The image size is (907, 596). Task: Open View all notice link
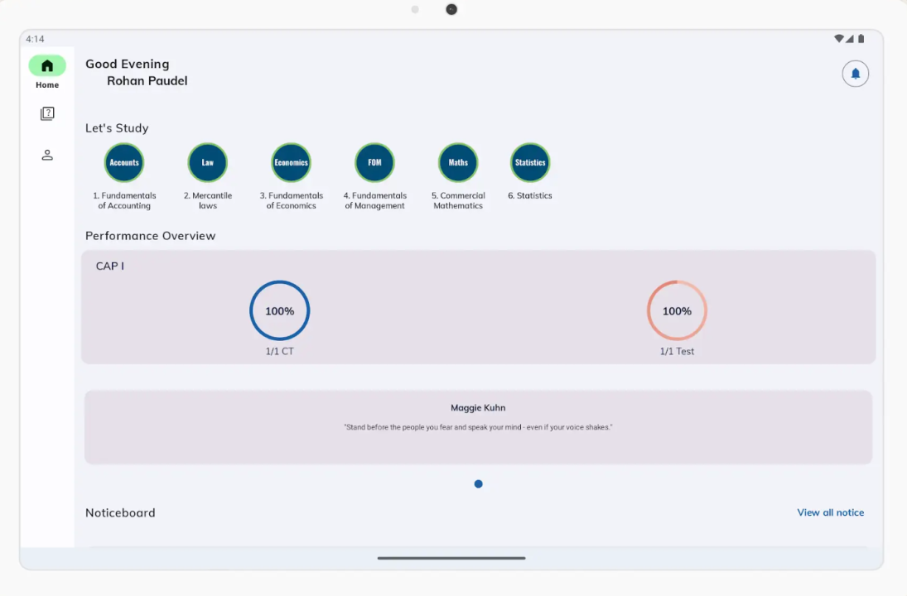[x=830, y=512]
